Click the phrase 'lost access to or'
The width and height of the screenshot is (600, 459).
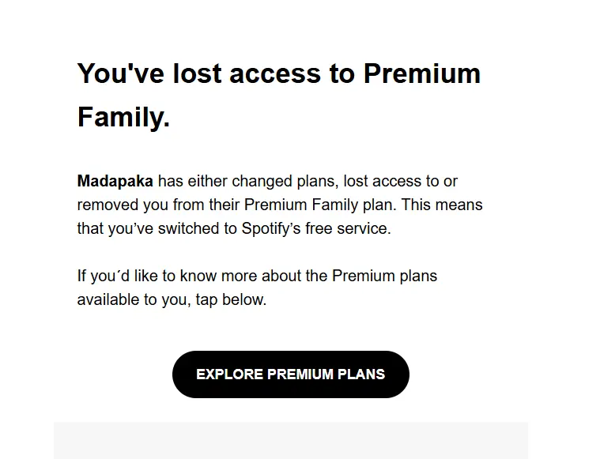400,181
